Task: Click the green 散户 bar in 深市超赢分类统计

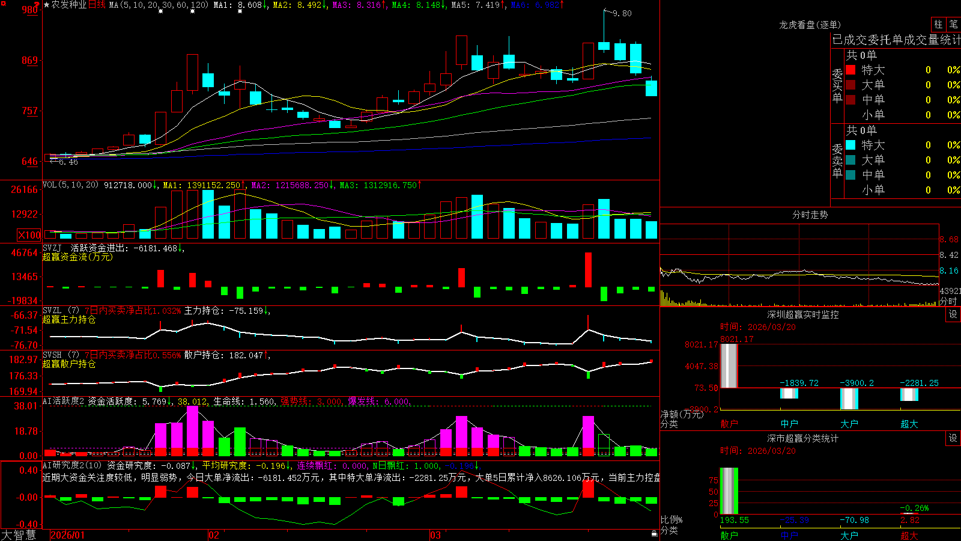Action: point(729,491)
